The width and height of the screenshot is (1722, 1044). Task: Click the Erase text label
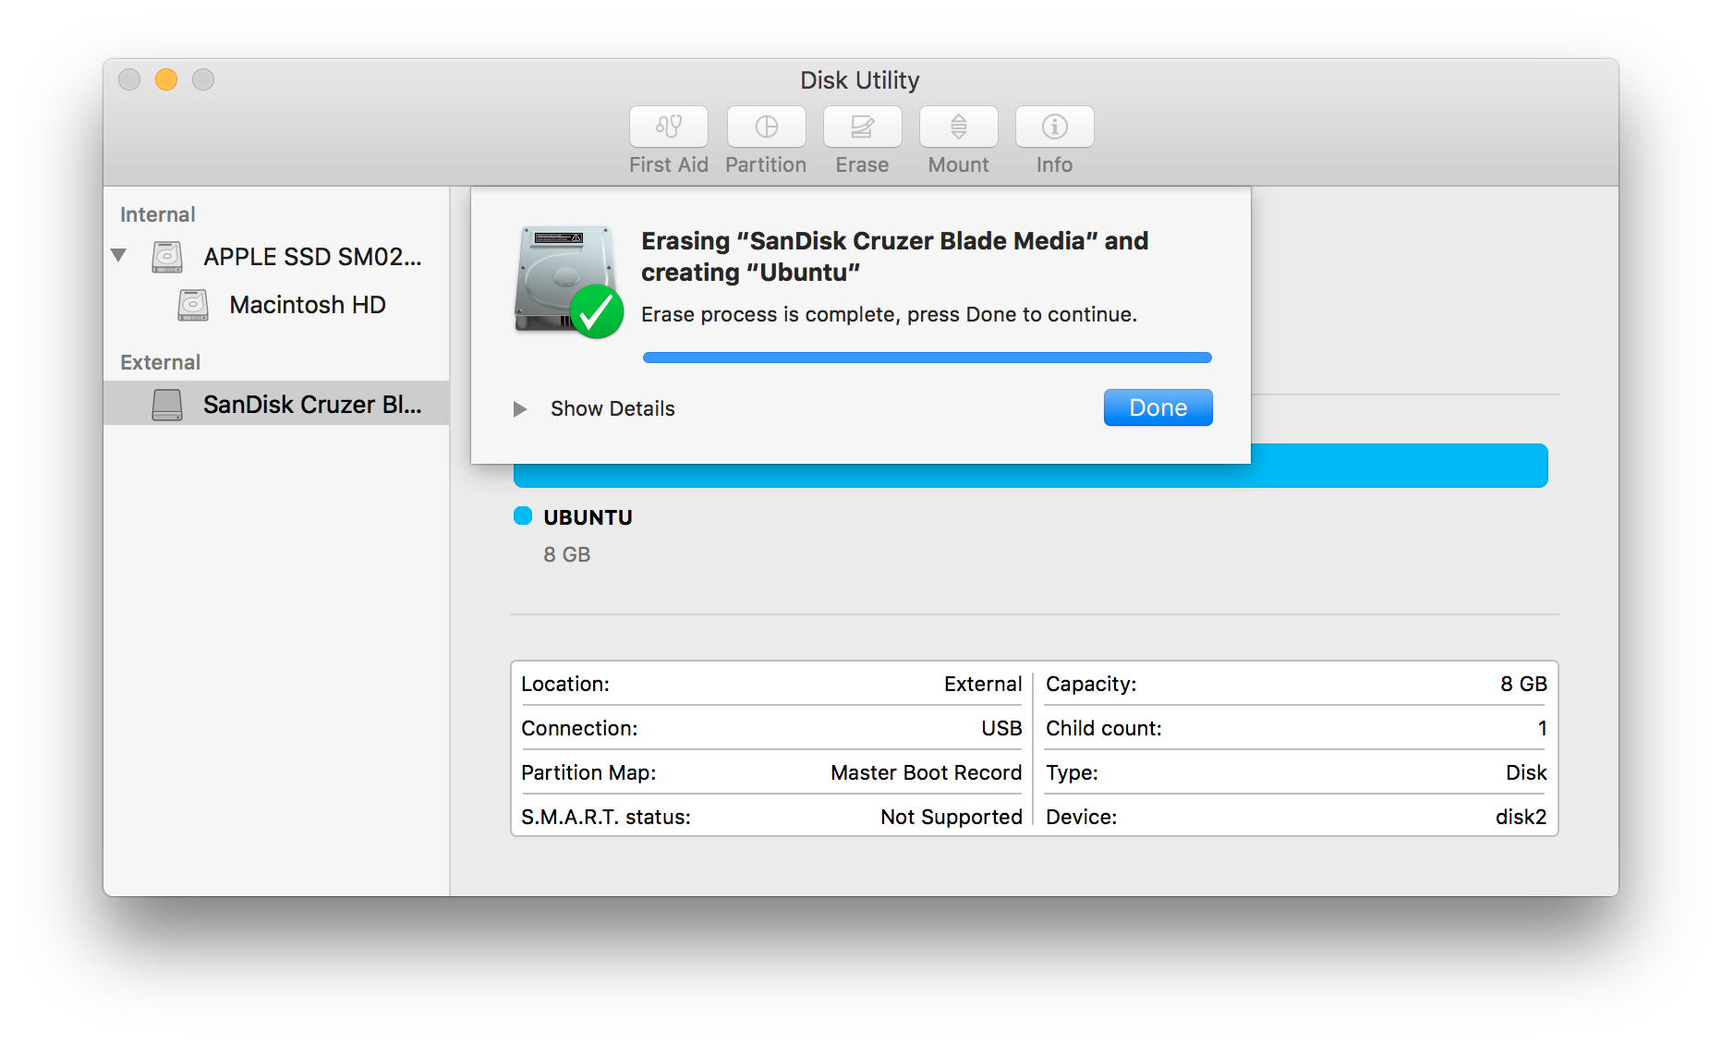[862, 164]
